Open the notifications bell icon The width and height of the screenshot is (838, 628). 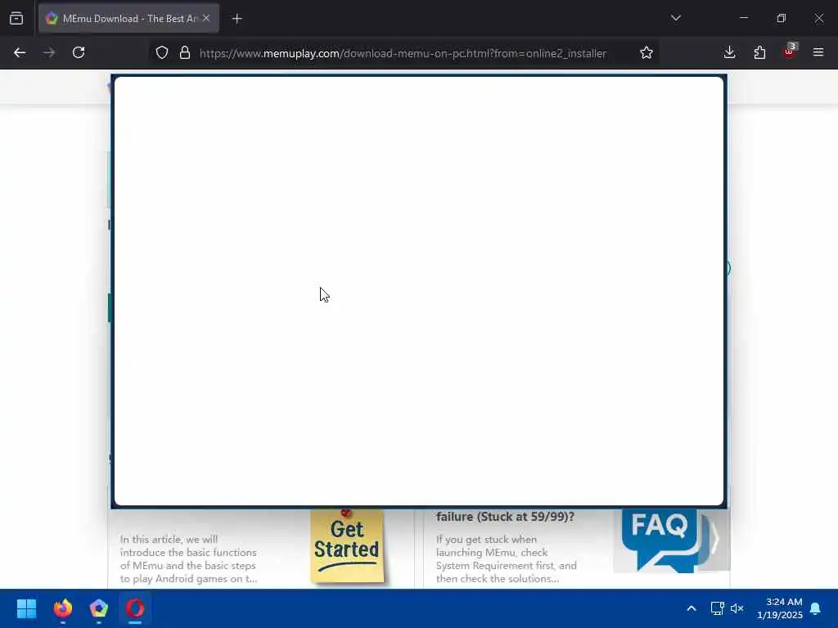pos(815,608)
